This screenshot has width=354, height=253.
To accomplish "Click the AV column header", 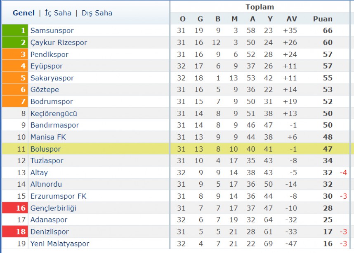I will (x=291, y=19).
